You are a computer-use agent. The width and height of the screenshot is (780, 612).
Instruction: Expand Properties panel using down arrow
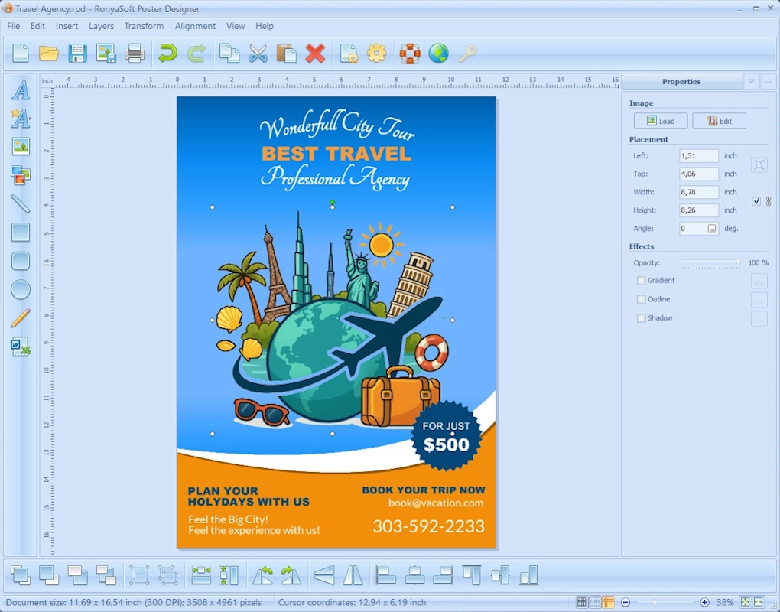[x=751, y=82]
